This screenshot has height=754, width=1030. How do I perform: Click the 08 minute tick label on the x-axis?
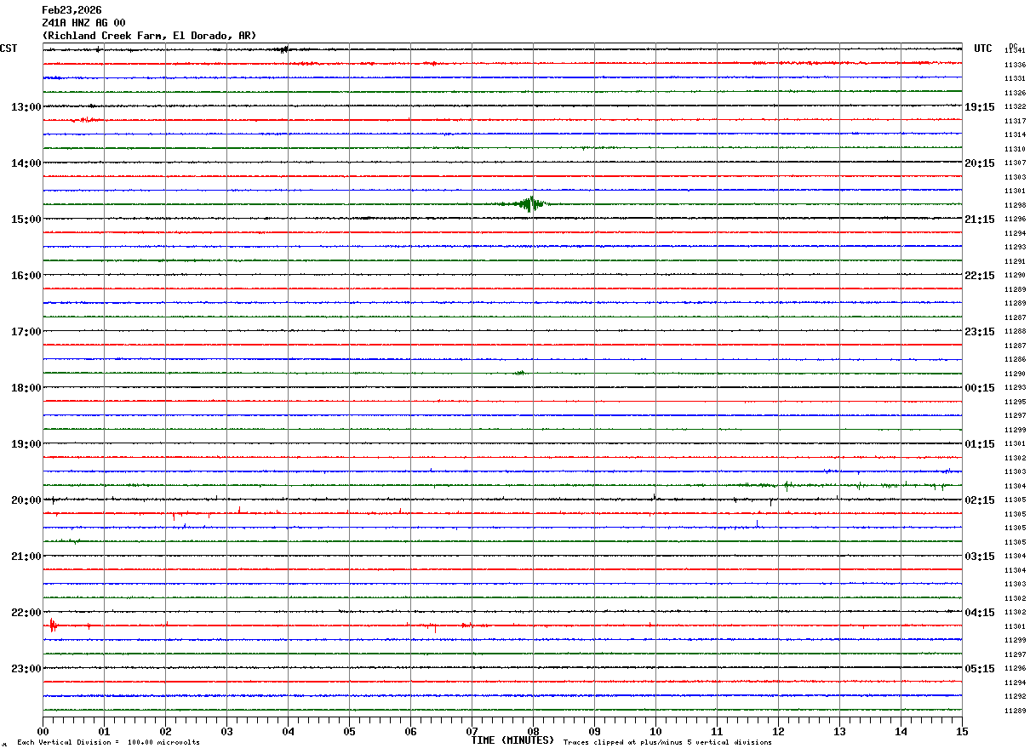click(533, 731)
